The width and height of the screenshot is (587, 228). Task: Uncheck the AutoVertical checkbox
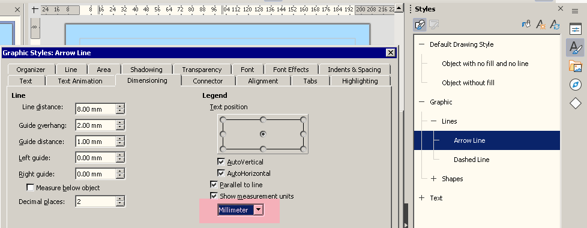click(x=221, y=162)
